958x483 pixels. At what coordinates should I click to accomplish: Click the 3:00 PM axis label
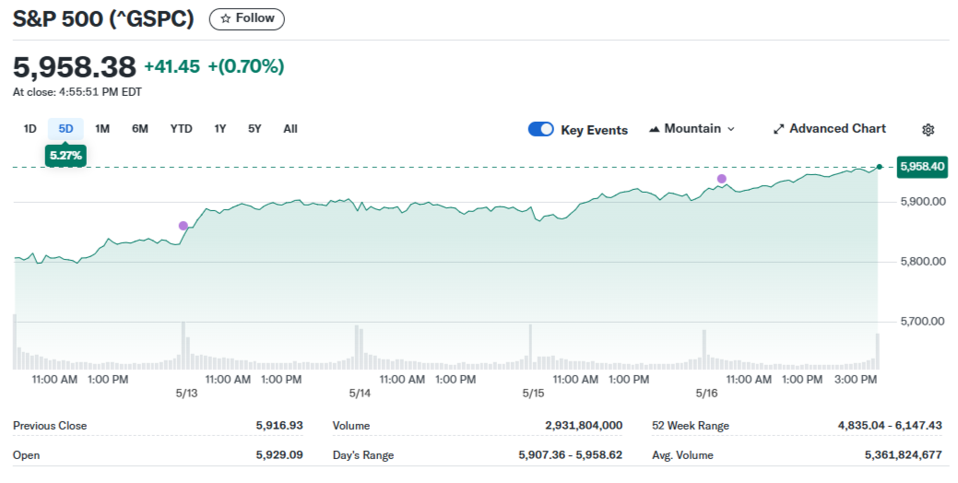tap(856, 379)
